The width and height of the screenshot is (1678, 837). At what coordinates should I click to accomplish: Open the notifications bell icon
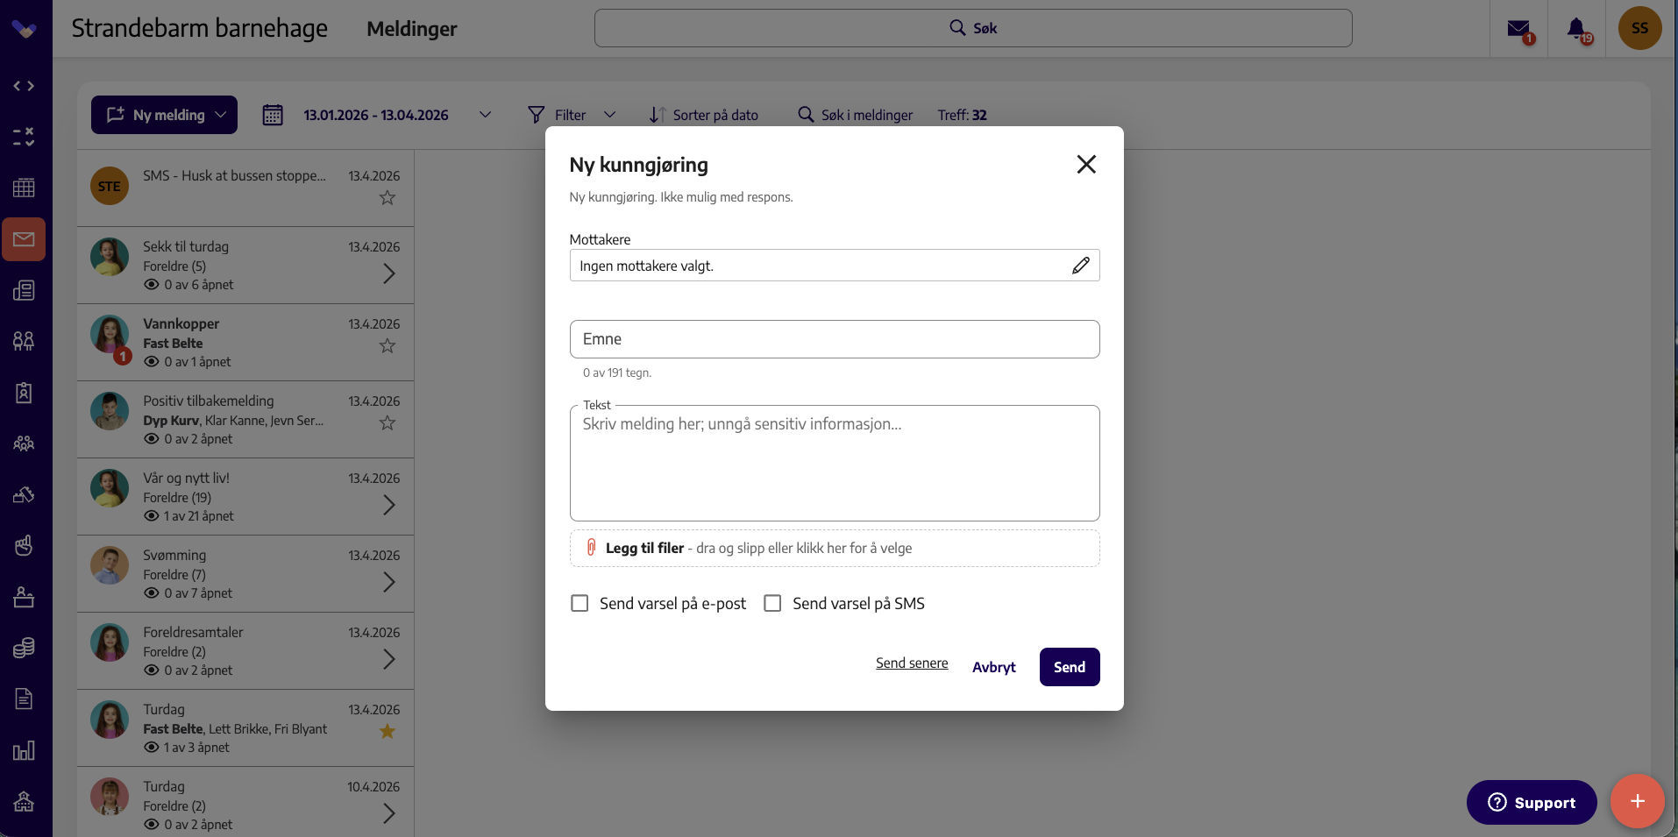pyautogui.click(x=1576, y=29)
